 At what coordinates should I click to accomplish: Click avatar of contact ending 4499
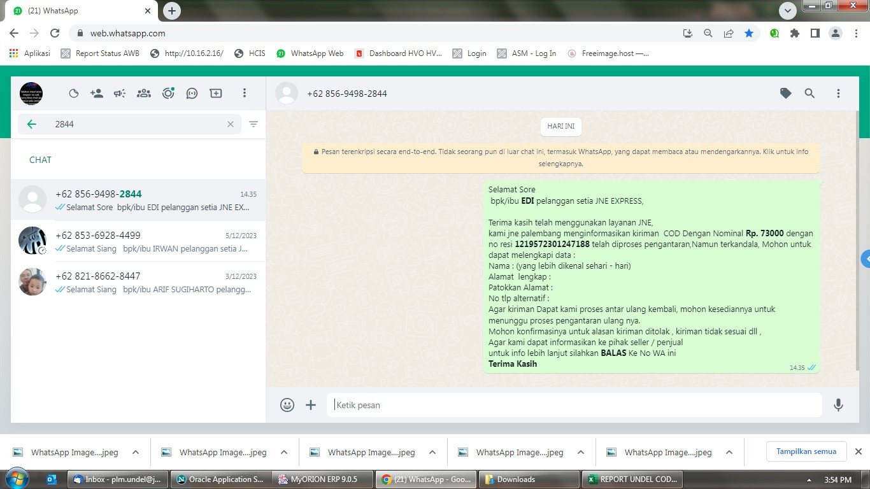point(32,241)
